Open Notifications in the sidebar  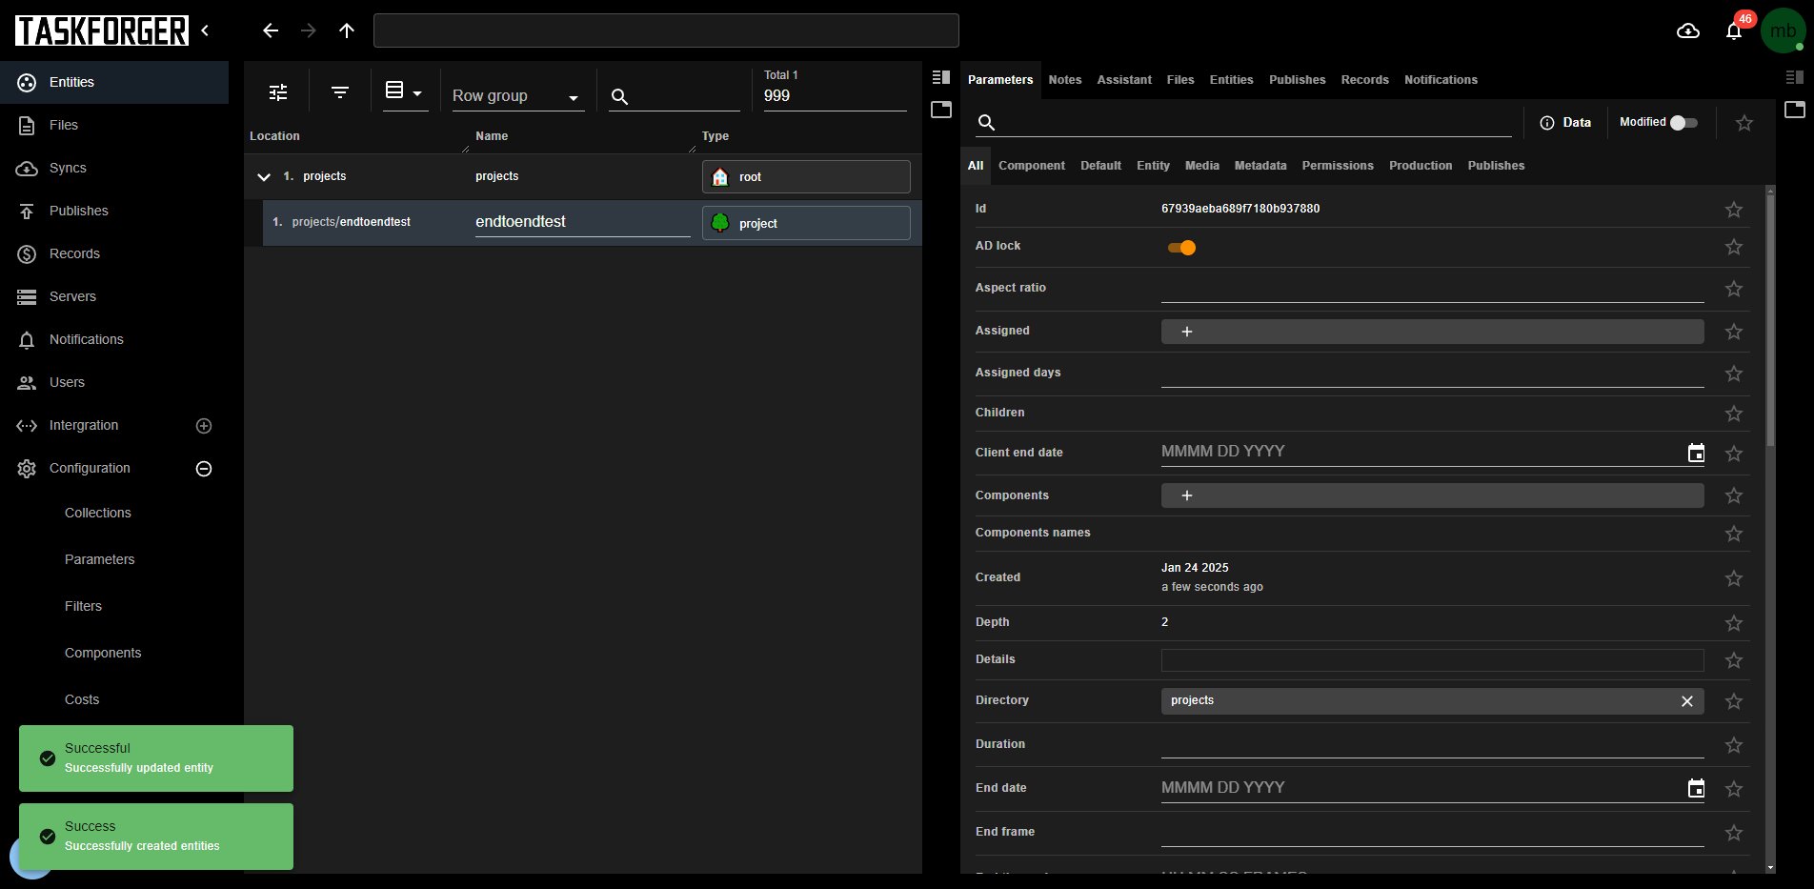[x=114, y=339]
